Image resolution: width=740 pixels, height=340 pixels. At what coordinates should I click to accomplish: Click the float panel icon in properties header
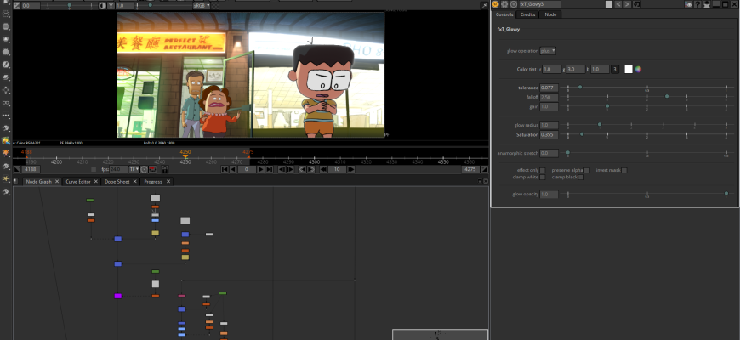click(725, 4)
